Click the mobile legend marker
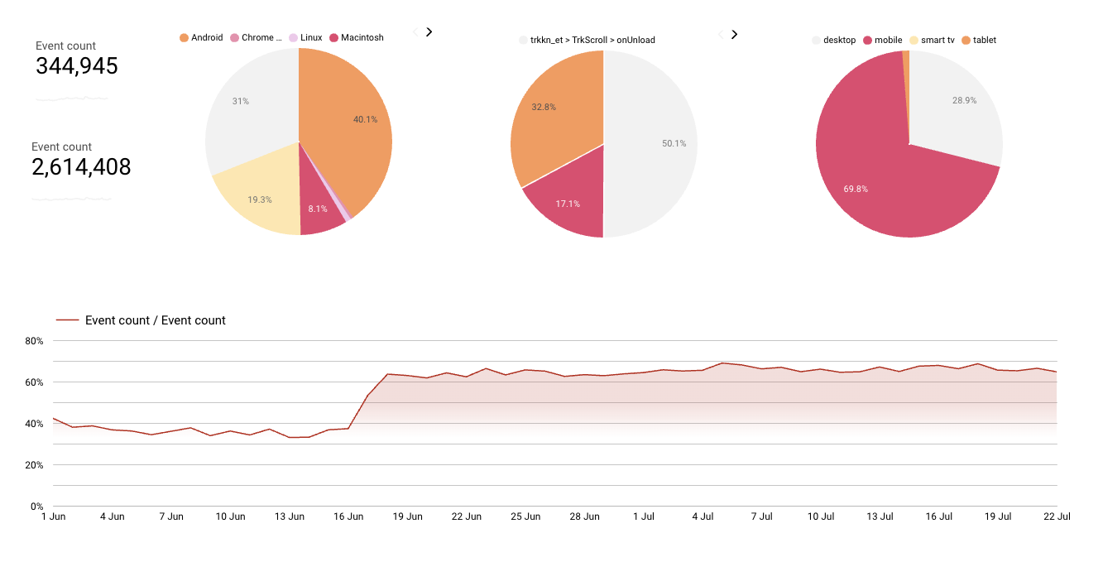Screen dimensions: 1103x562 [x=868, y=40]
